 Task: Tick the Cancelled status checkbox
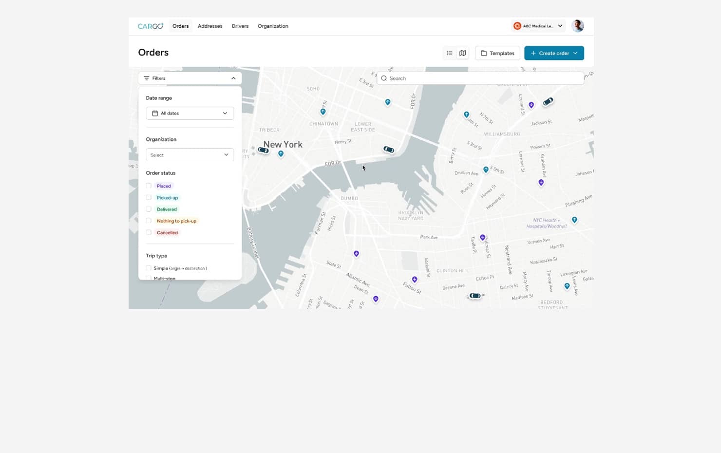149,233
